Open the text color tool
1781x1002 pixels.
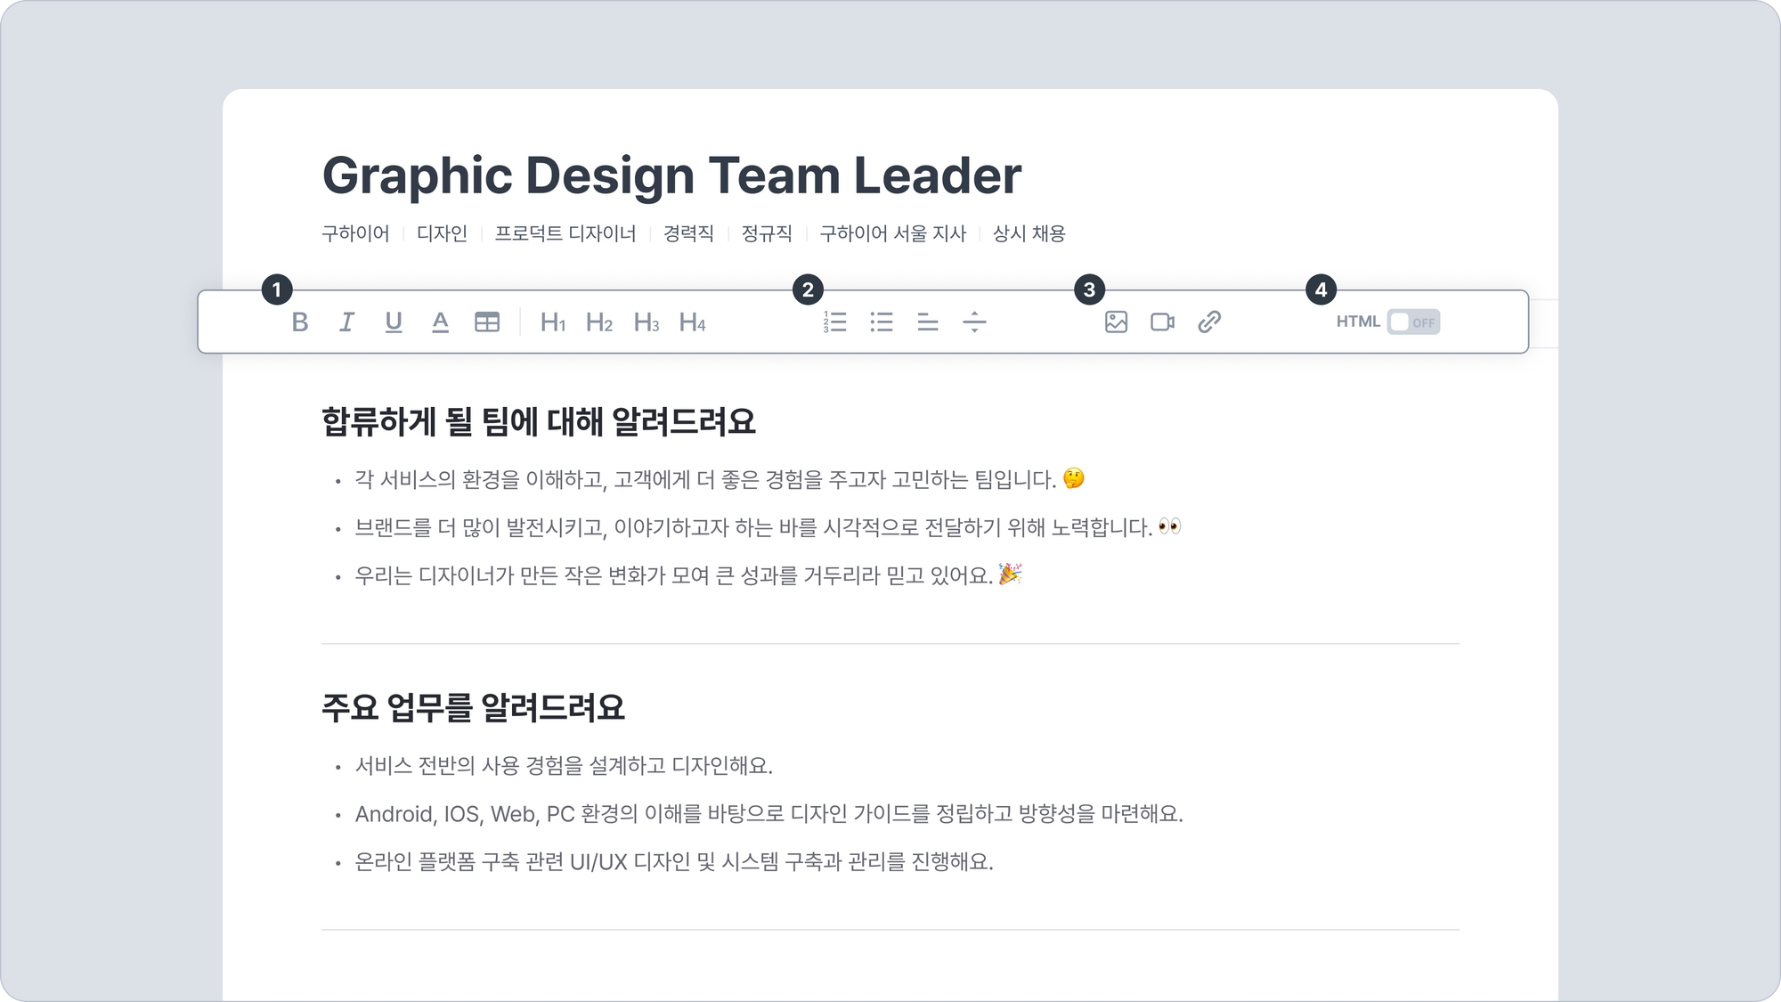click(x=440, y=322)
